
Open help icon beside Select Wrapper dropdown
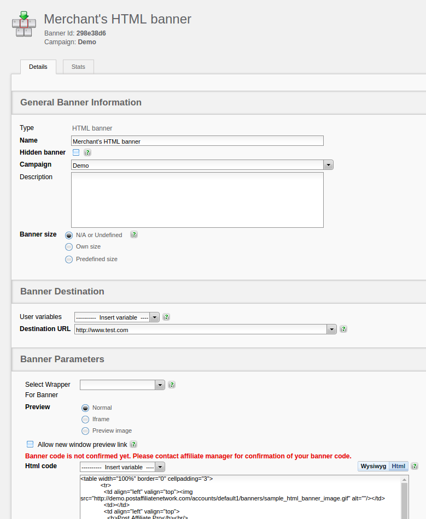click(172, 385)
